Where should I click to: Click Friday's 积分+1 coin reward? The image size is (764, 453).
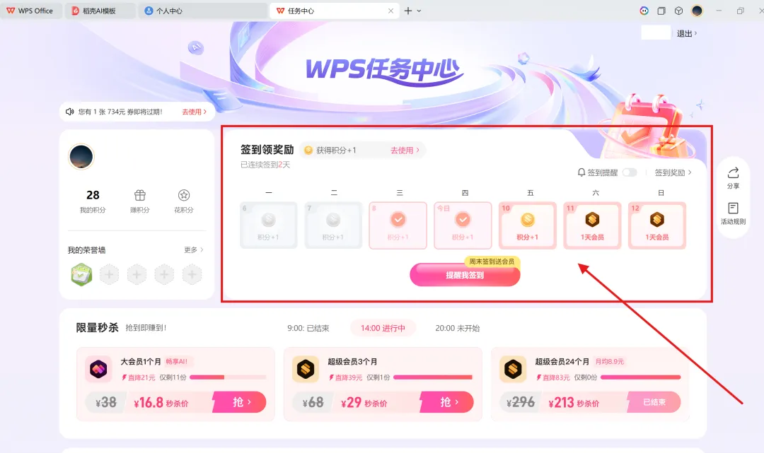tap(527, 220)
